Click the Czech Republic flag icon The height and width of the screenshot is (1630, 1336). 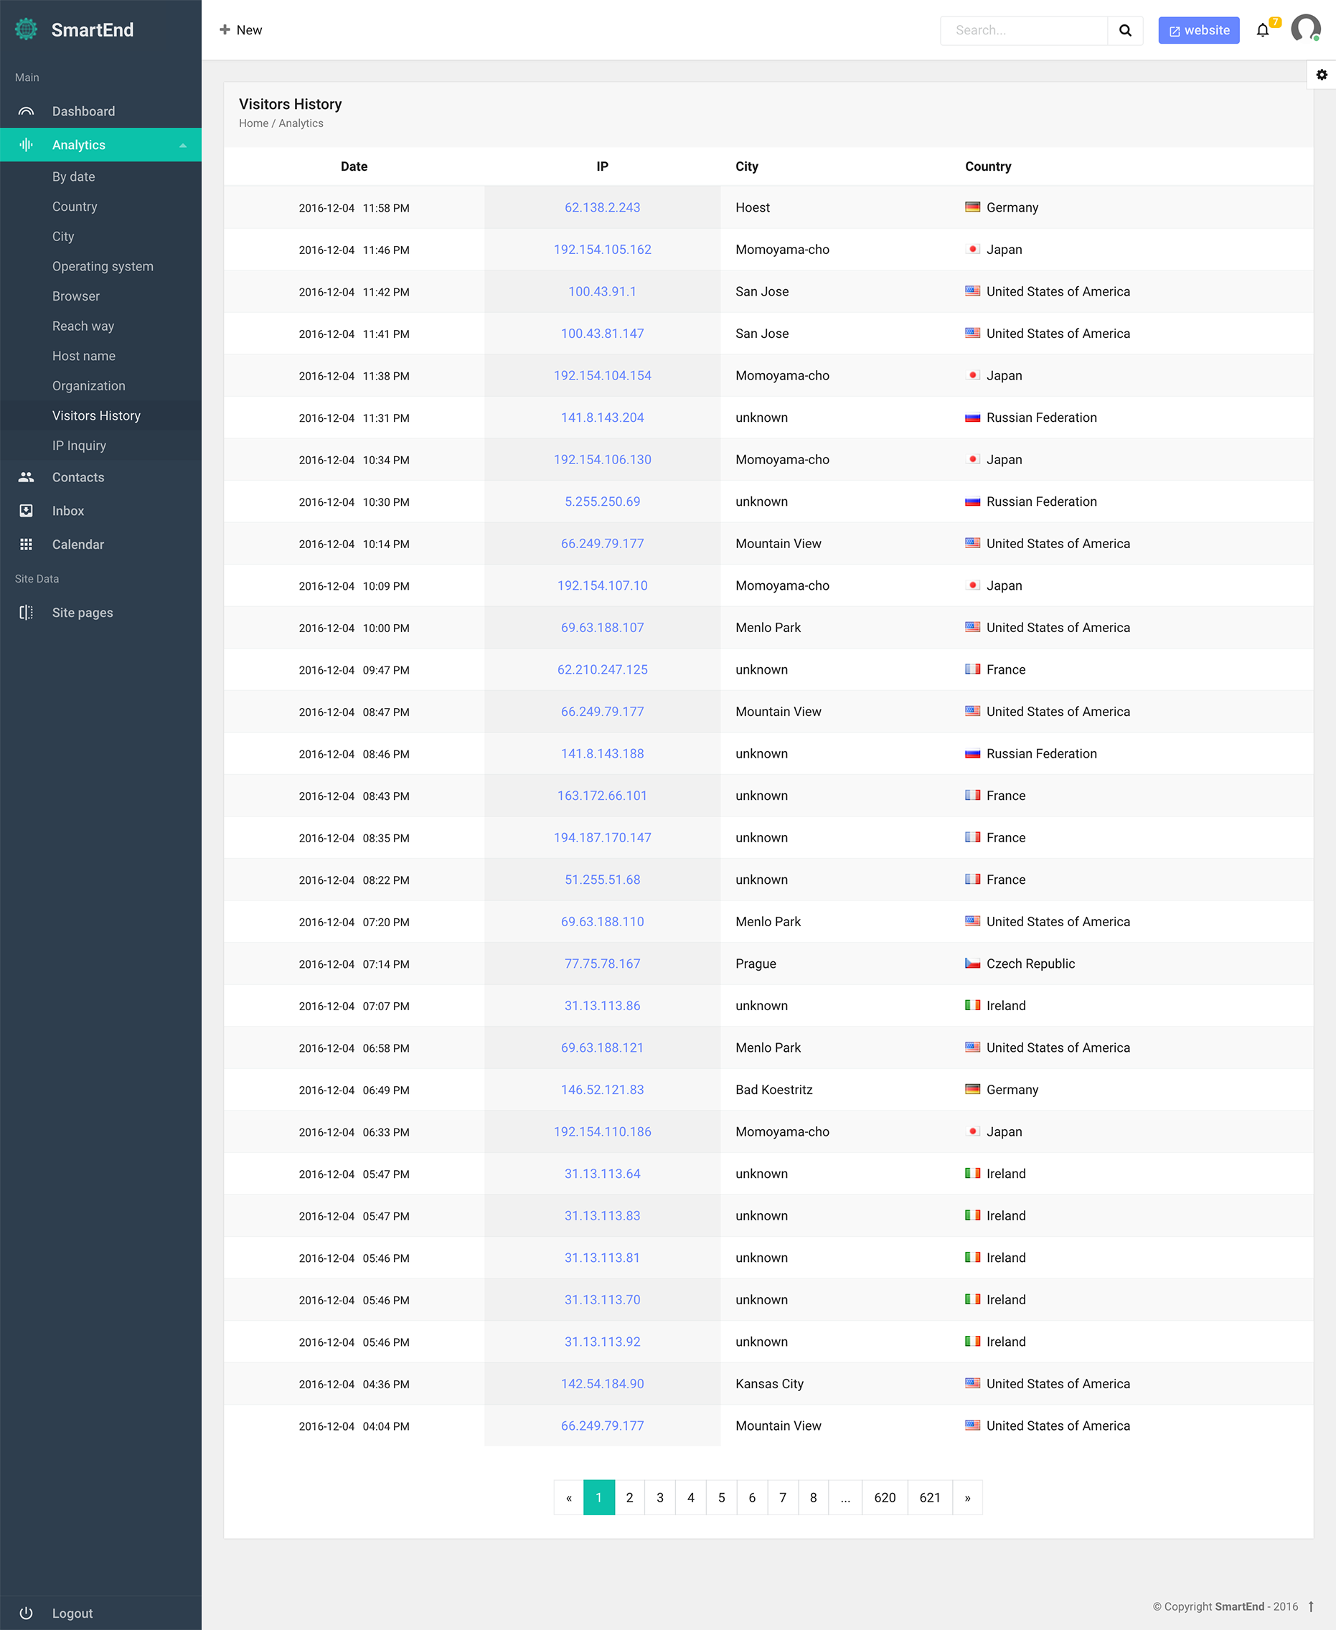coord(973,964)
